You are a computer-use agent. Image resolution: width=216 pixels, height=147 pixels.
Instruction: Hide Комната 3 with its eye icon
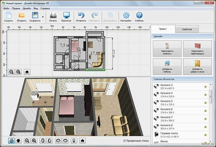coord(206,87)
